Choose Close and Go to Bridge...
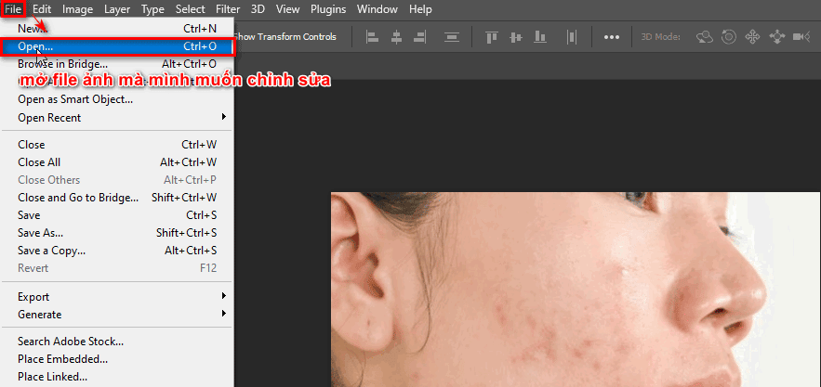The width and height of the screenshot is (821, 387). pos(117,198)
